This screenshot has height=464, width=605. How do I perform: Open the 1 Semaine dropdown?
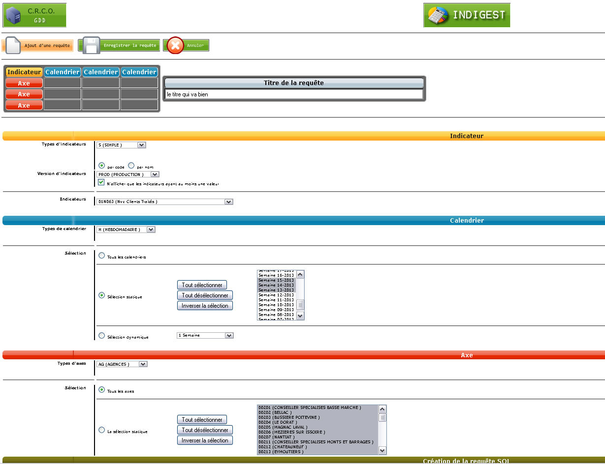pos(205,335)
